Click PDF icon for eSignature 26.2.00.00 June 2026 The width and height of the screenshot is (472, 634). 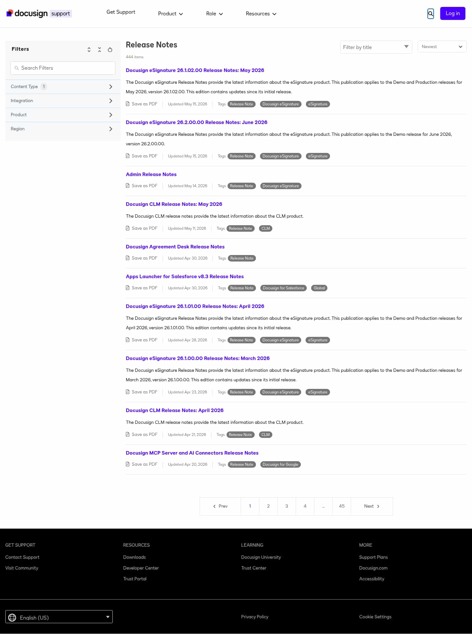[128, 156]
